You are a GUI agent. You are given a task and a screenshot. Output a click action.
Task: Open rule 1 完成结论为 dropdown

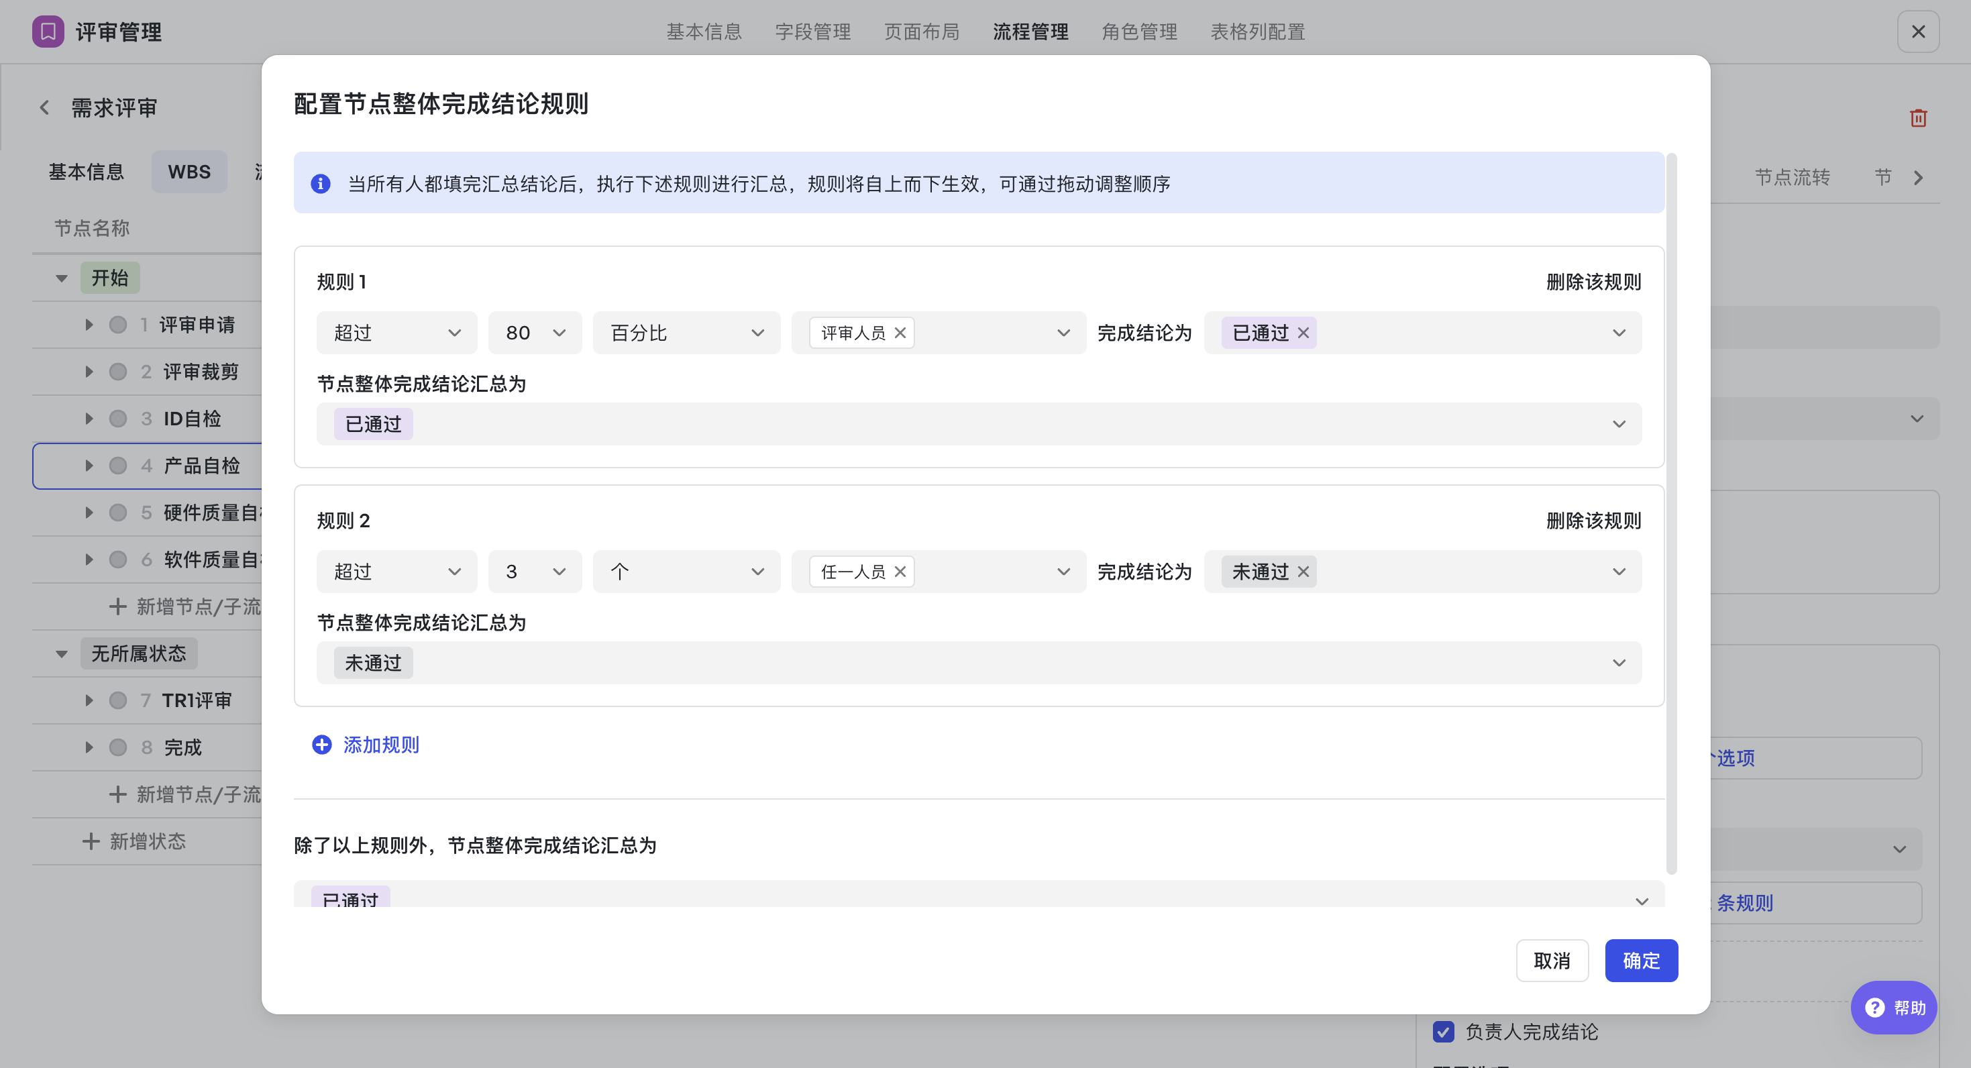1422,333
